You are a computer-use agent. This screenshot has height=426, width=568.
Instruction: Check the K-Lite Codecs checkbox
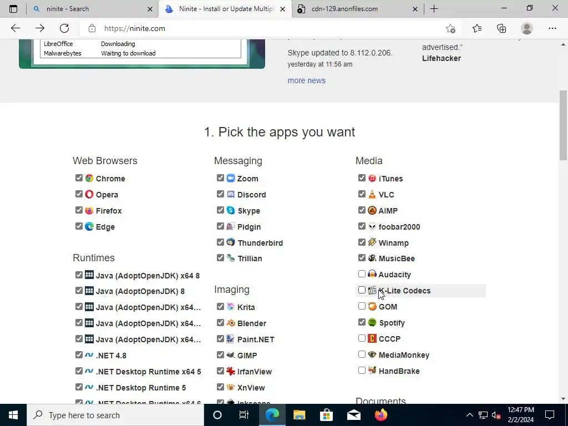[362, 290]
